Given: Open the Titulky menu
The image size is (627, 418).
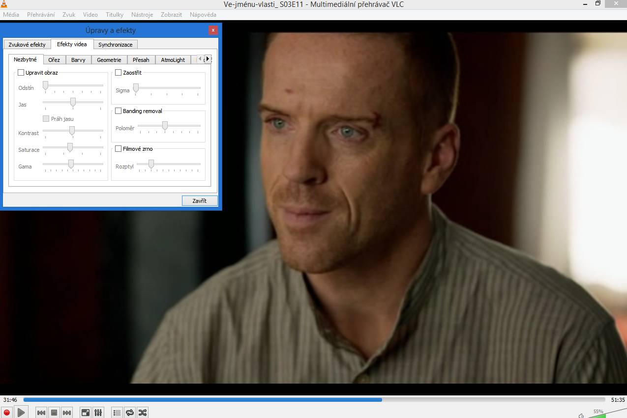Looking at the screenshot, I should [115, 15].
